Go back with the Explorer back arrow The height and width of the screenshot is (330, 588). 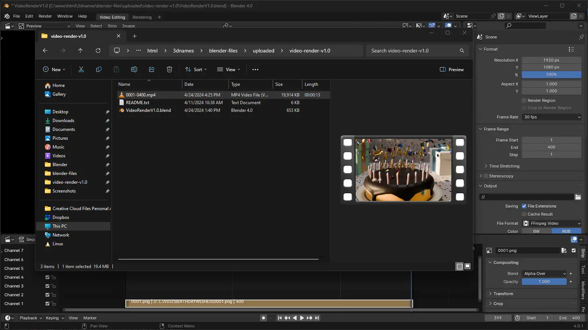[x=45, y=51]
